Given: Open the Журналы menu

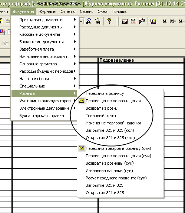Looking at the screenshot, I should [47, 12].
